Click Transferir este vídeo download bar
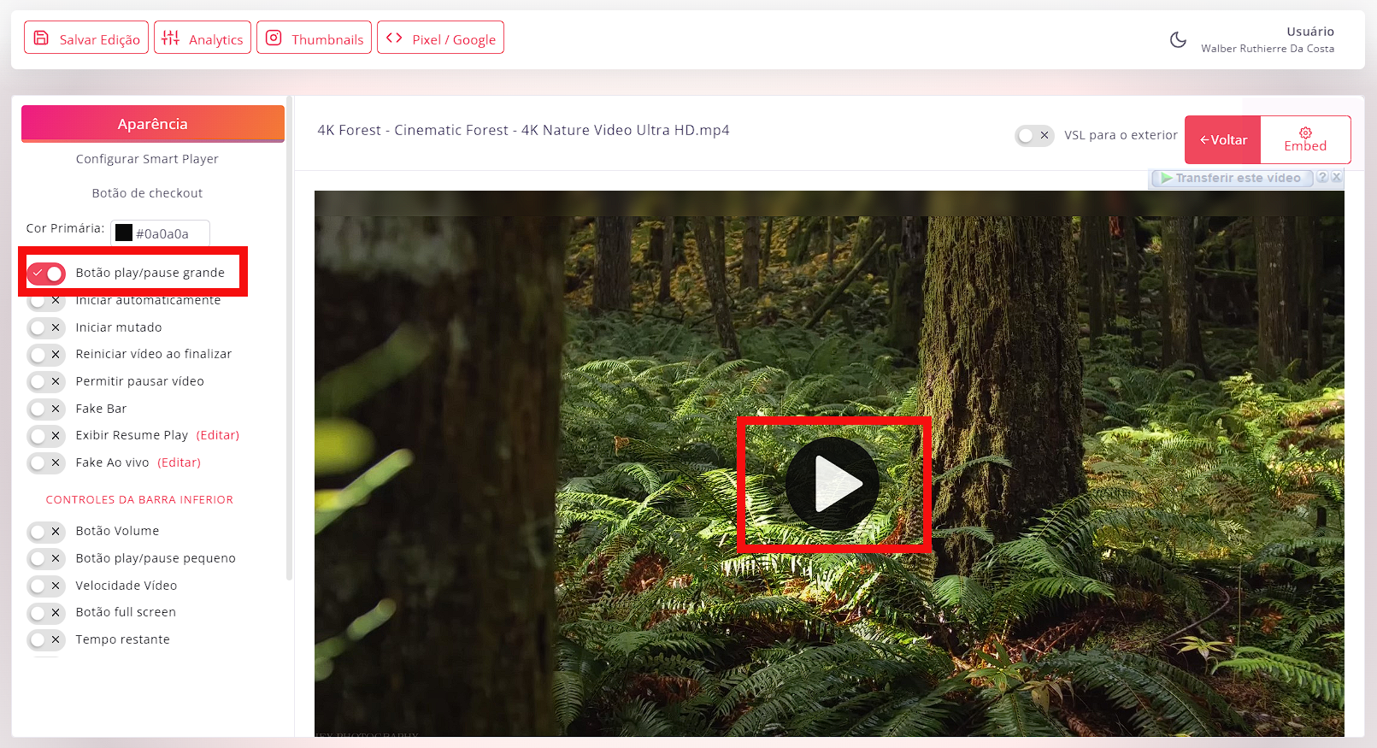Viewport: 1377px width, 748px height. click(x=1231, y=178)
